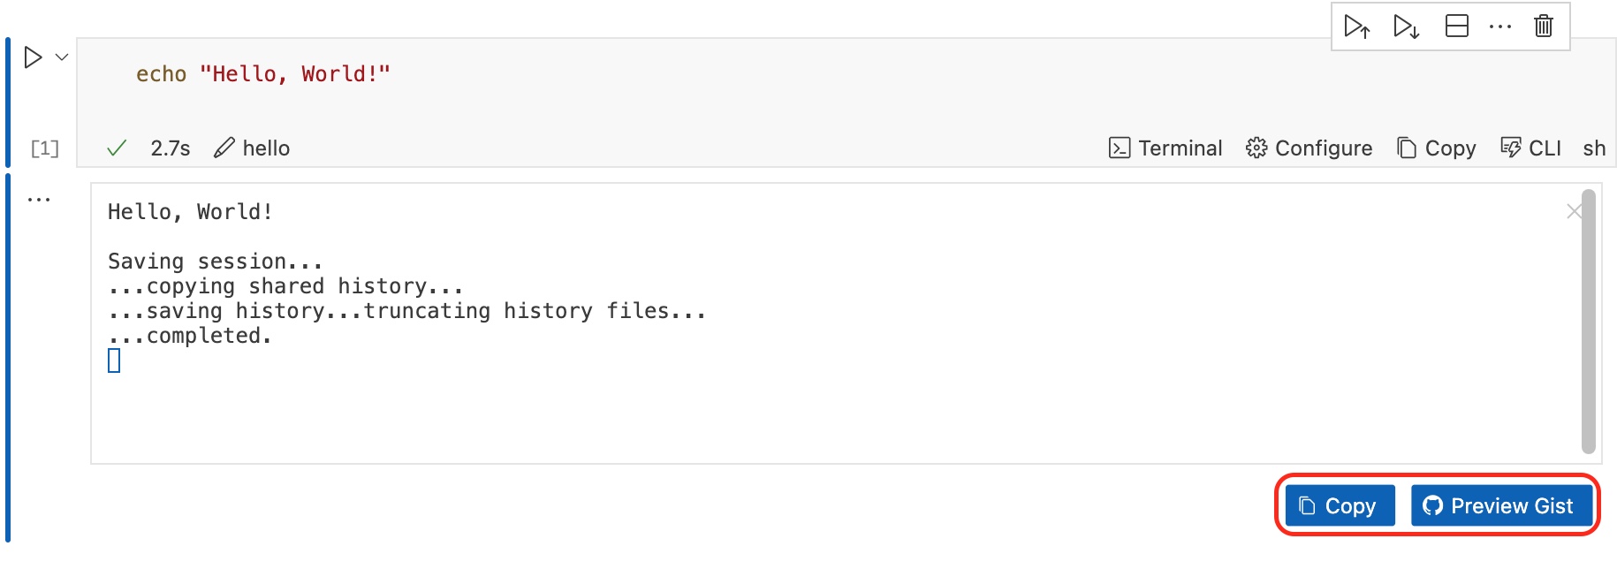Open Preview Gist for the output

[x=1502, y=506]
